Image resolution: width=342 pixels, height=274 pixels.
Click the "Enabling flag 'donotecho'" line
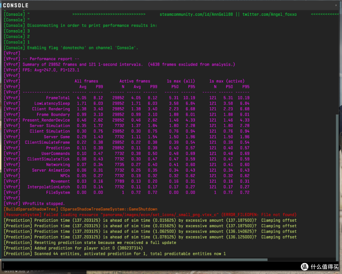click(x=71, y=48)
